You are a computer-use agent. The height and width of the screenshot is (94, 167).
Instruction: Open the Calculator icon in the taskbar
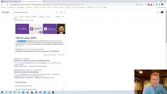(36, 92)
